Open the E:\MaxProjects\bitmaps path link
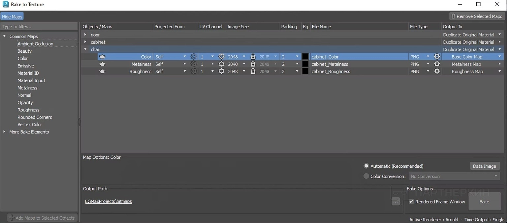Screen dimensions: 507x223 pyautogui.click(x=109, y=201)
